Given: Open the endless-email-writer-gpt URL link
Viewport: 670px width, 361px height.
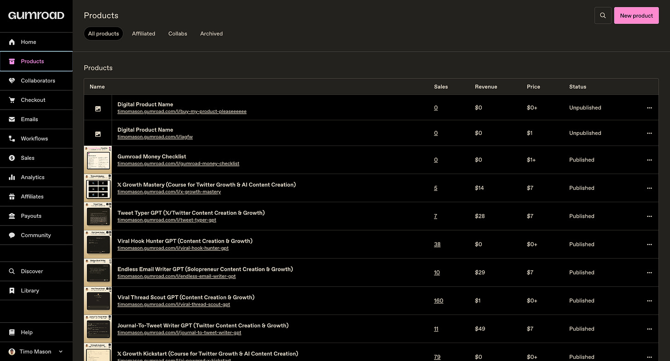Looking at the screenshot, I should (x=177, y=276).
